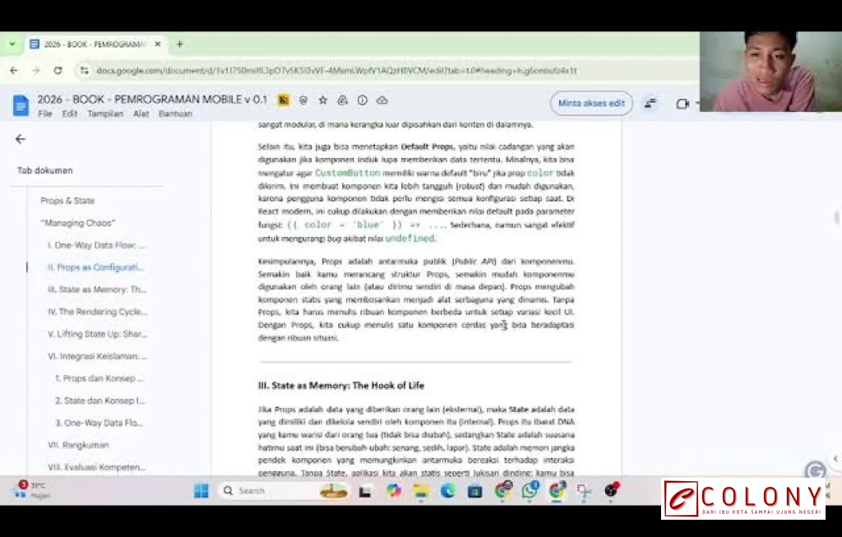This screenshot has height=537, width=842.
Task: Star the document with the star icon
Action: point(322,100)
